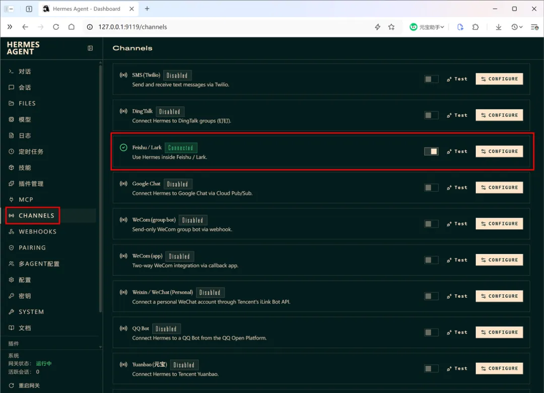Test the Feishu / Lark connection
The height and width of the screenshot is (393, 544).
pos(457,151)
